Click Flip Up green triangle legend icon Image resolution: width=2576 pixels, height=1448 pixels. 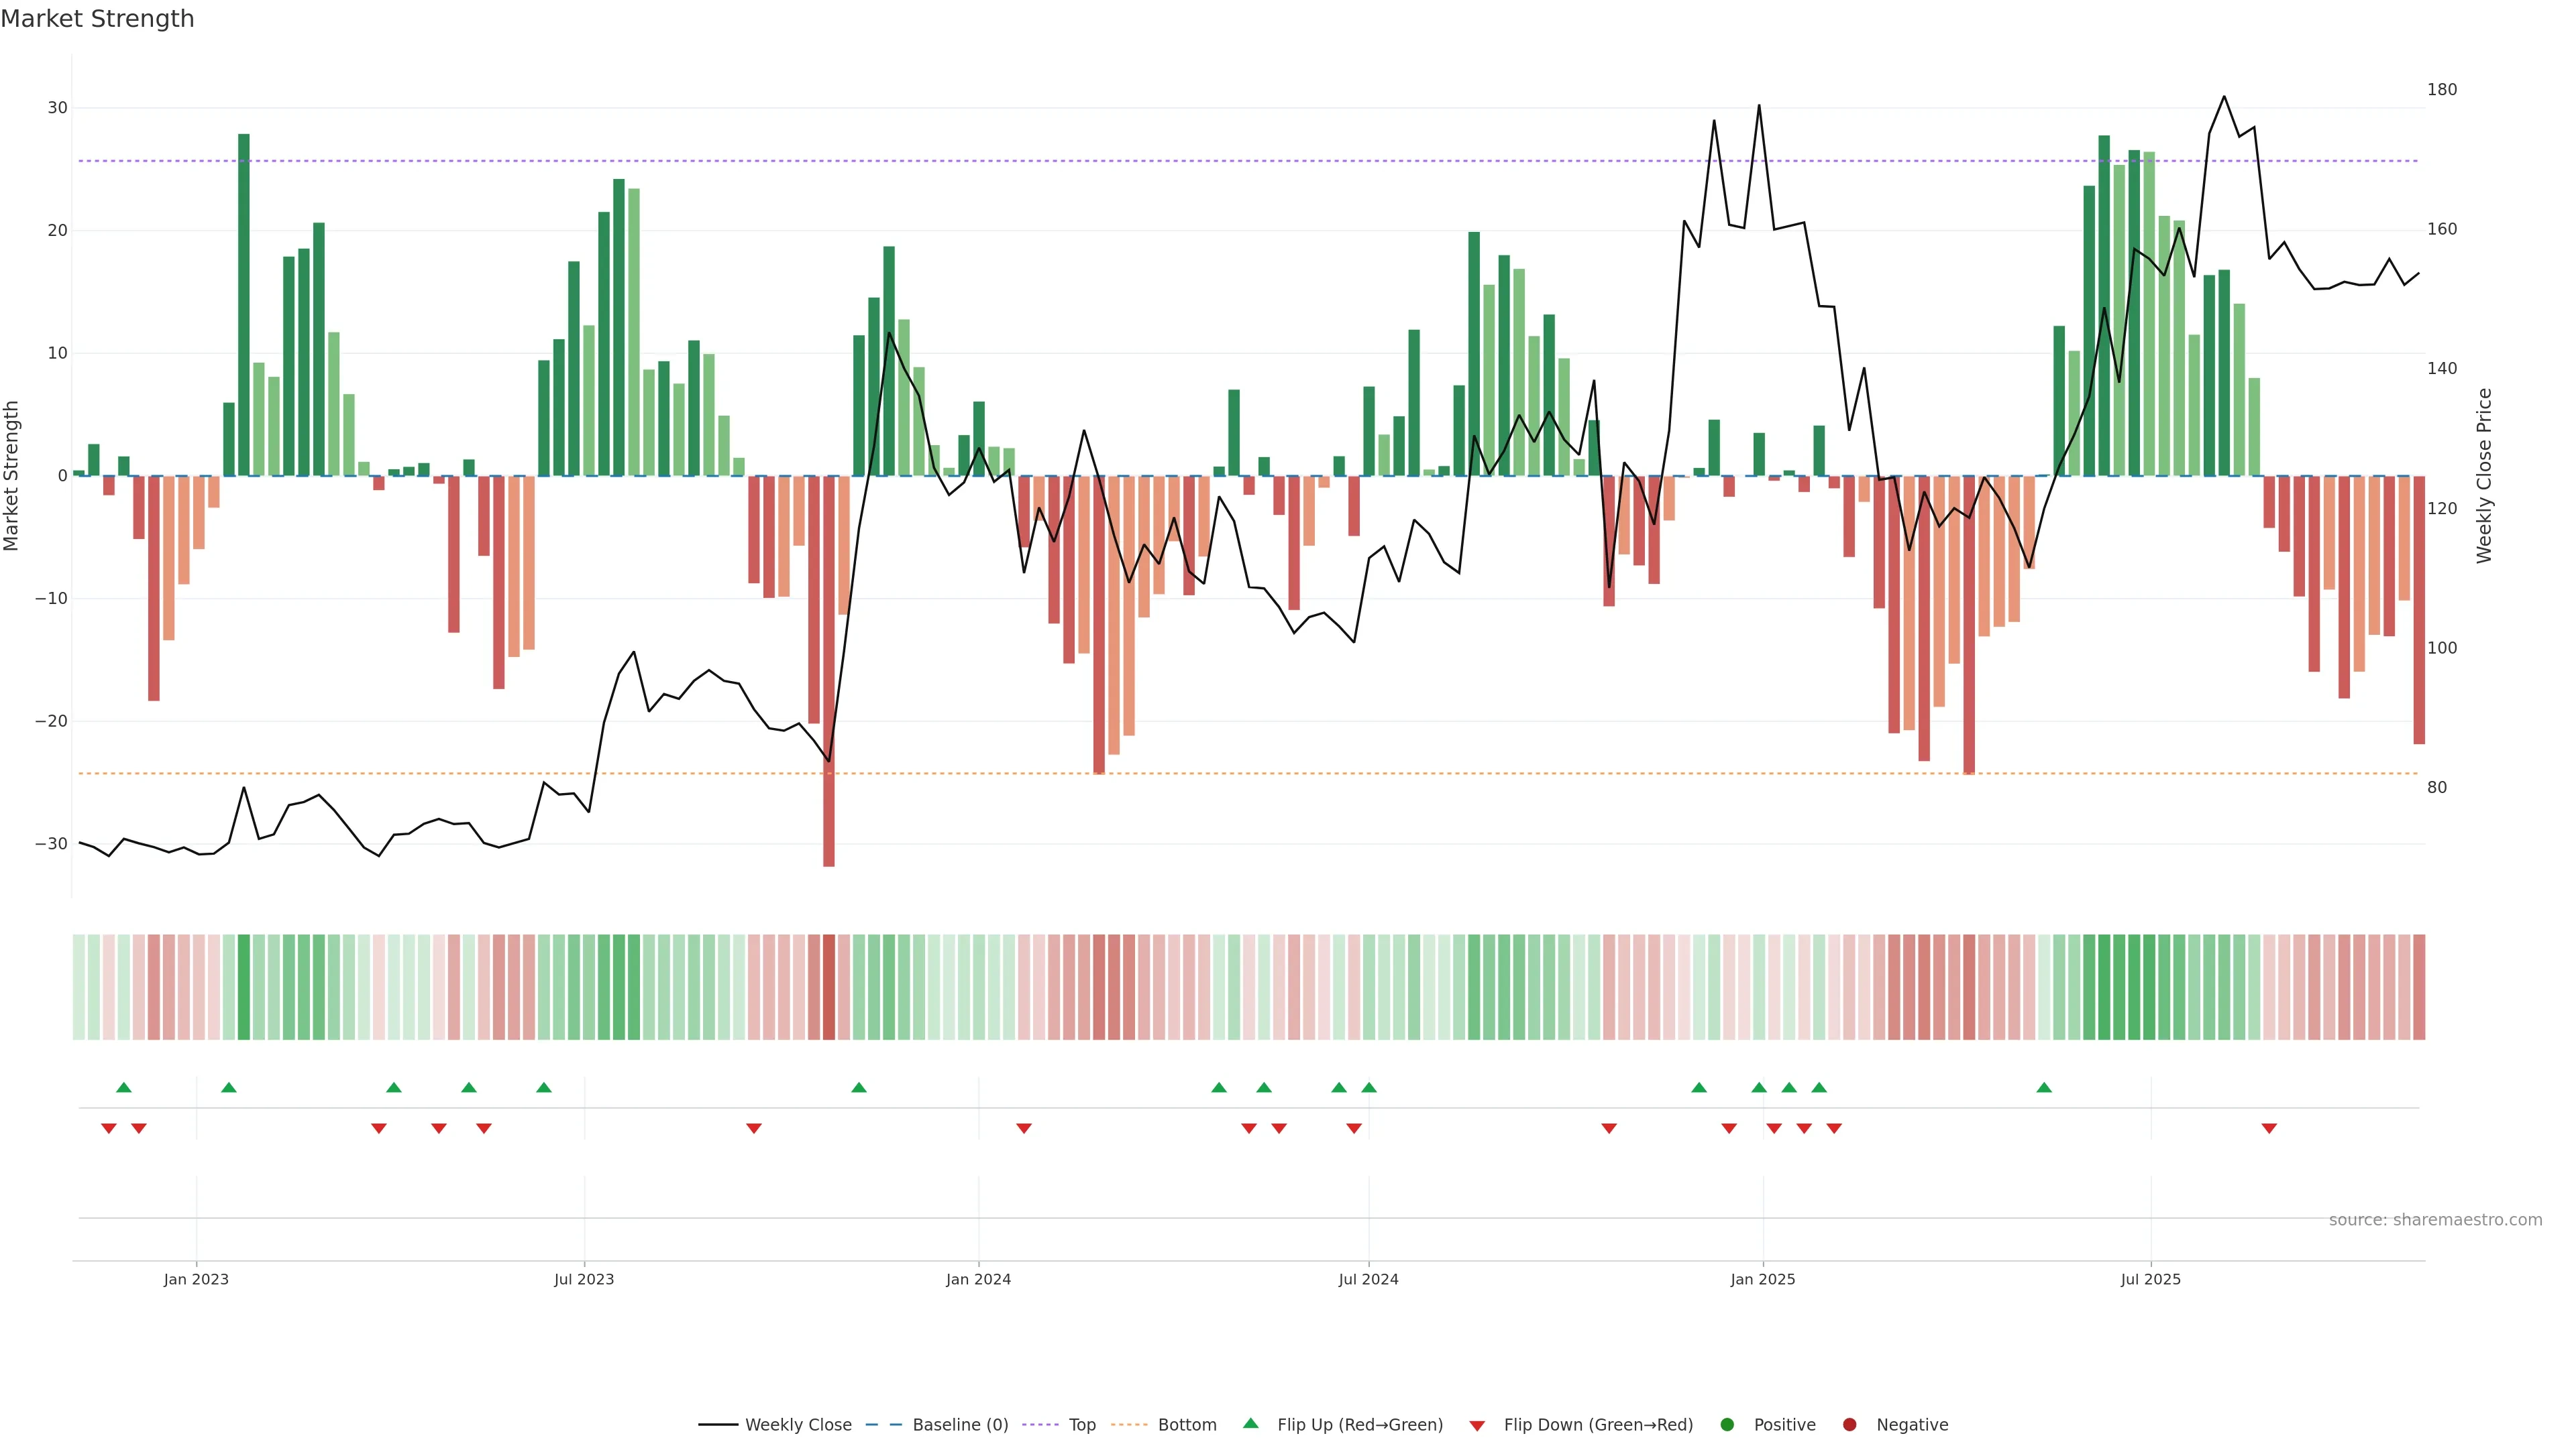click(1250, 1424)
